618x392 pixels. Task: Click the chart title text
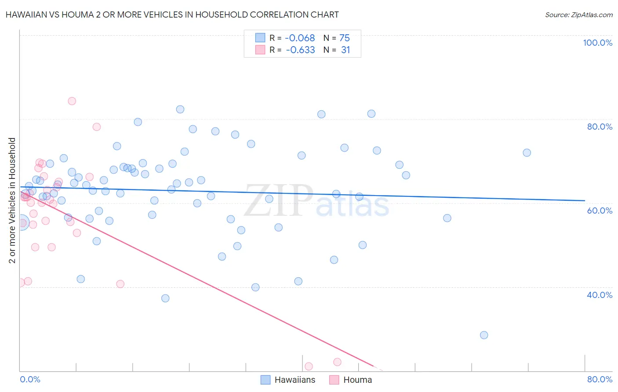click(x=172, y=15)
